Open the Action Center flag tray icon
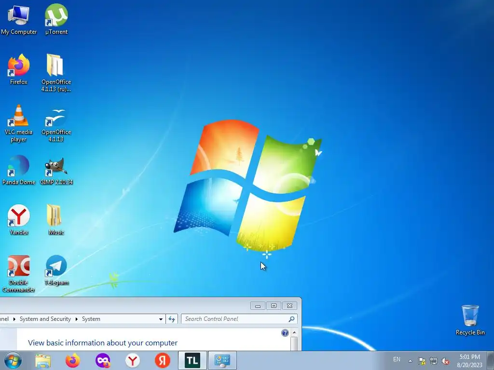 click(422, 361)
